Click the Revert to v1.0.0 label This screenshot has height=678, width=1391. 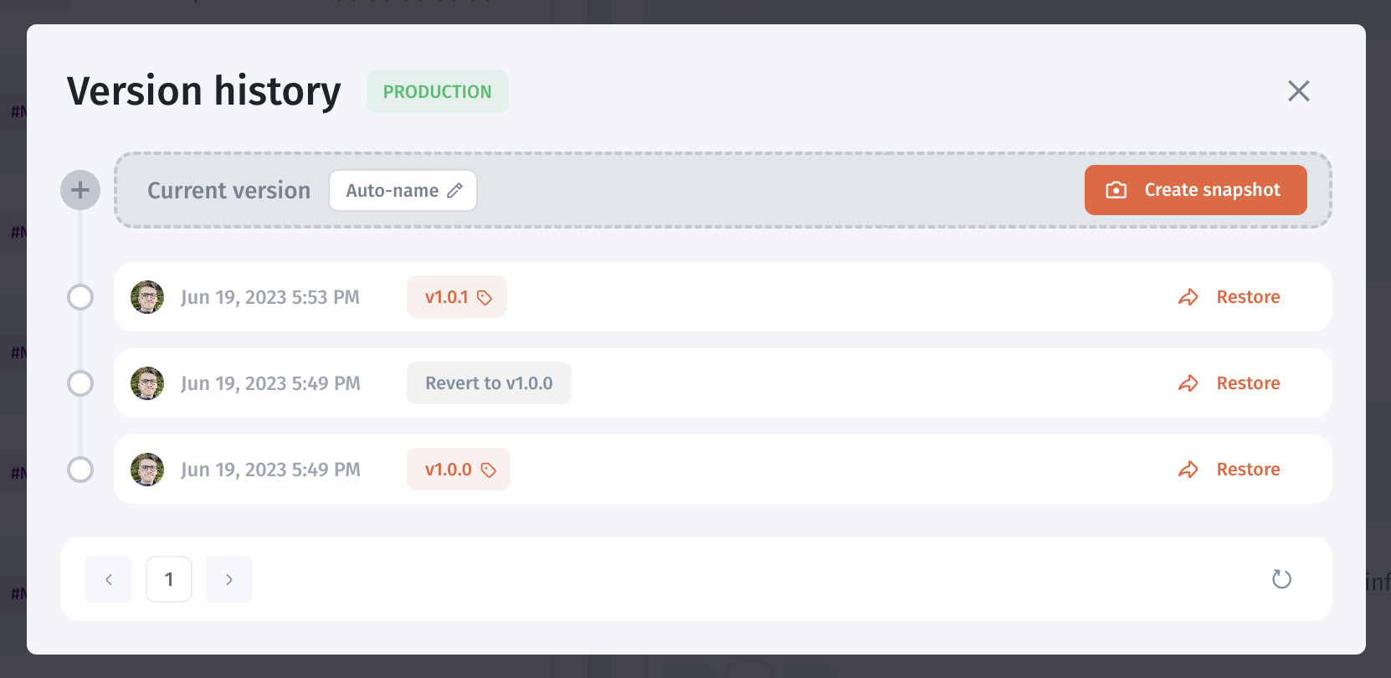click(x=489, y=383)
